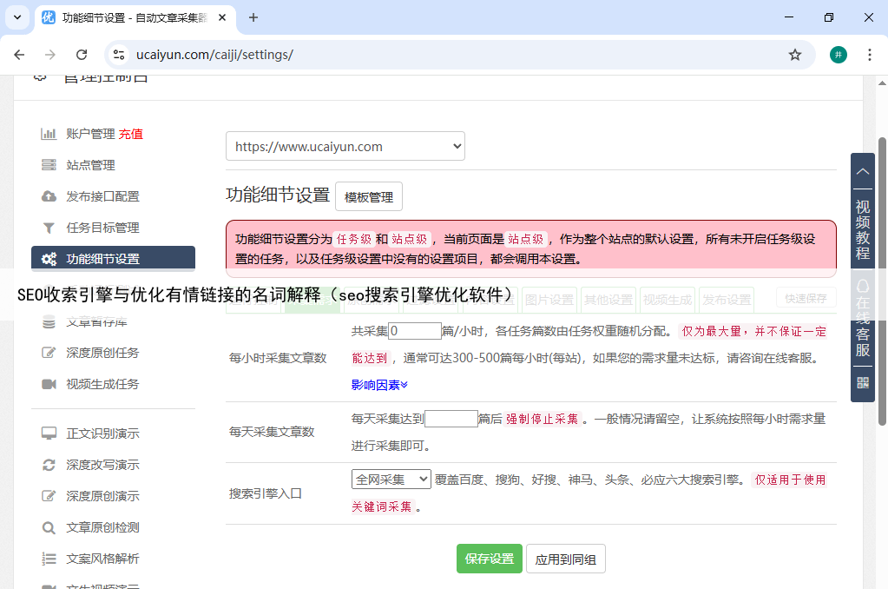
Task: Click the 发布接口配置 cloud upload icon
Action: coord(49,196)
